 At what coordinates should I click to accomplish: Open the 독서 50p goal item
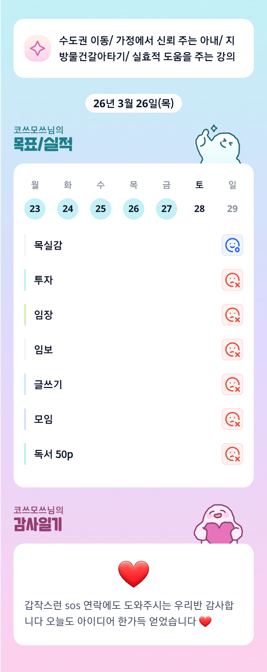[x=54, y=454]
